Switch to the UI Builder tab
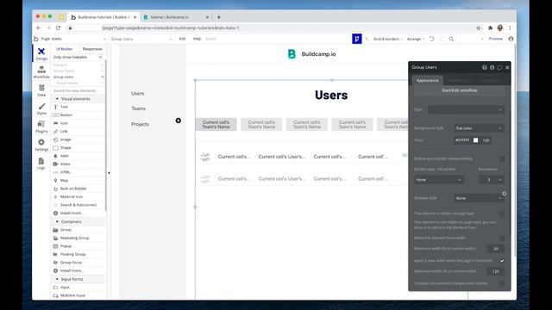The width and height of the screenshot is (552, 310). pos(64,49)
